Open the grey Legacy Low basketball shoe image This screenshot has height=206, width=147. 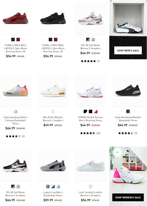point(53,166)
